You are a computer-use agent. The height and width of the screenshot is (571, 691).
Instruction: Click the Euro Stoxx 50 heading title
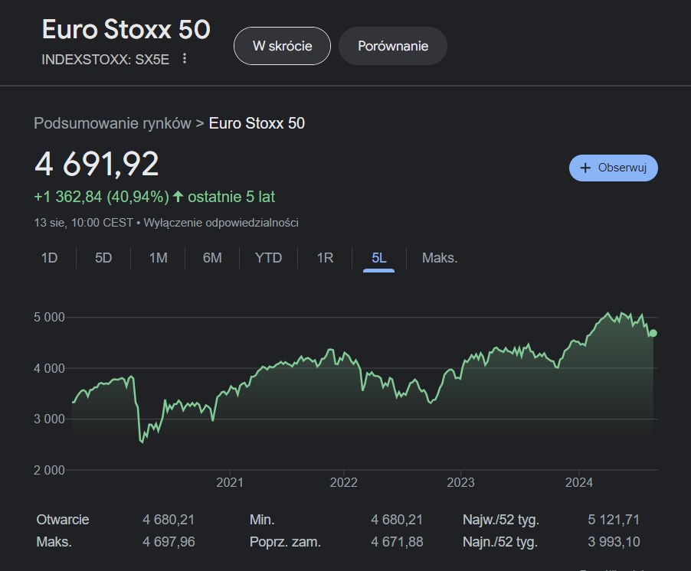point(126,30)
